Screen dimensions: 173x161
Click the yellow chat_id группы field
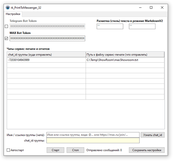click(93, 140)
